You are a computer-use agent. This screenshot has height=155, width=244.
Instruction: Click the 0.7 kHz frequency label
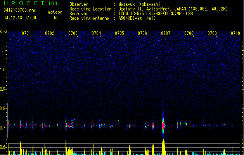(x=3, y=128)
